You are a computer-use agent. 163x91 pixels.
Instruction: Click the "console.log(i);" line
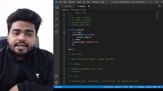(84, 37)
